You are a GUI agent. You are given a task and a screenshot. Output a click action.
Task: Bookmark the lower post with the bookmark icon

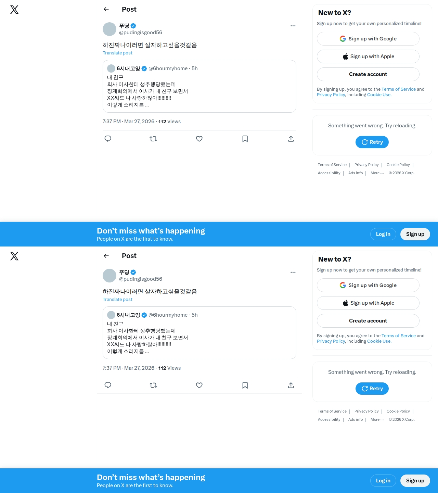tap(245, 385)
